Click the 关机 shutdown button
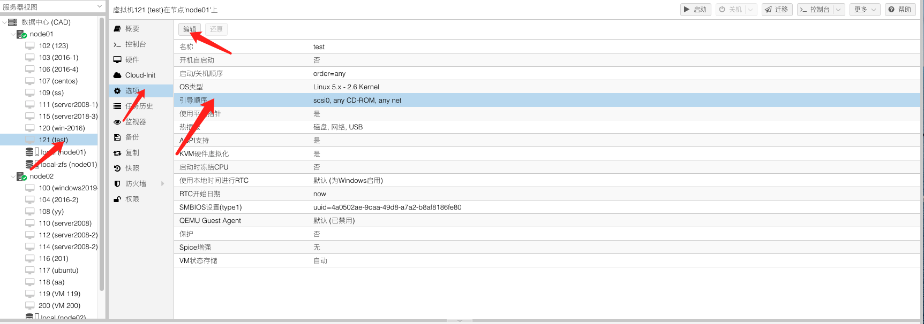 coord(731,10)
